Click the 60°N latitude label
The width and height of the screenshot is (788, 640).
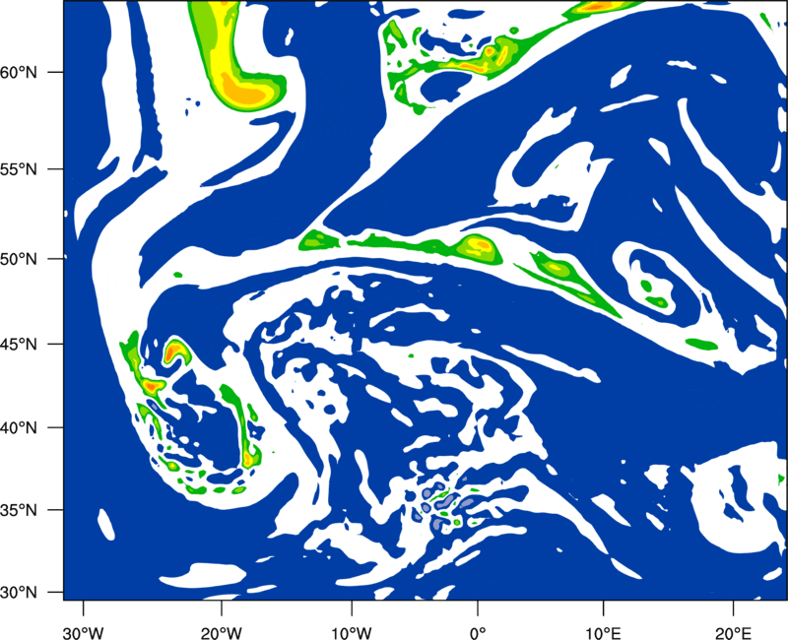(19, 72)
